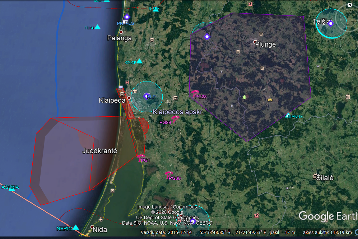Click the latitude readout 55°38'48.85" Š
358x239 pixels.
215,233
